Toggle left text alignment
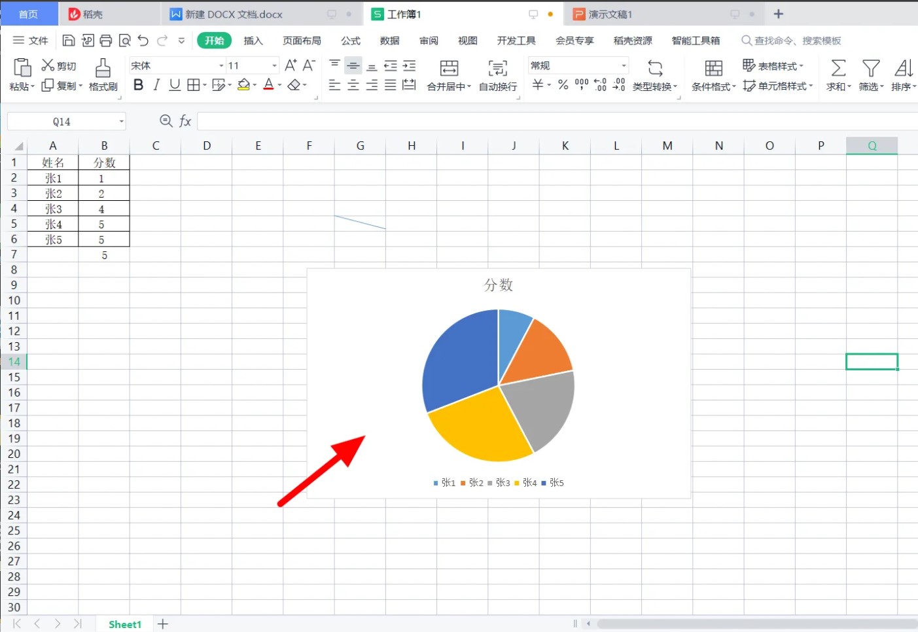The height and width of the screenshot is (632, 918). 334,85
